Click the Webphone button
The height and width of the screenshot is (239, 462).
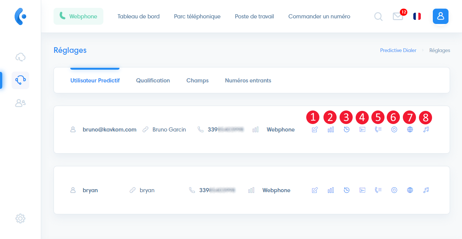[78, 16]
